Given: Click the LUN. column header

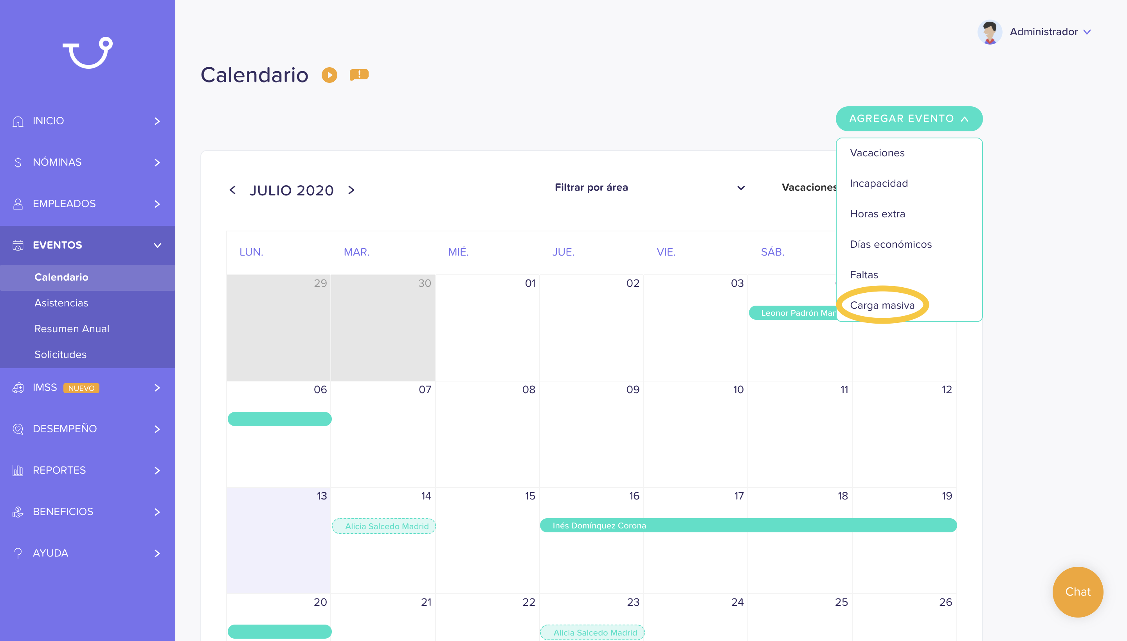Looking at the screenshot, I should point(251,252).
